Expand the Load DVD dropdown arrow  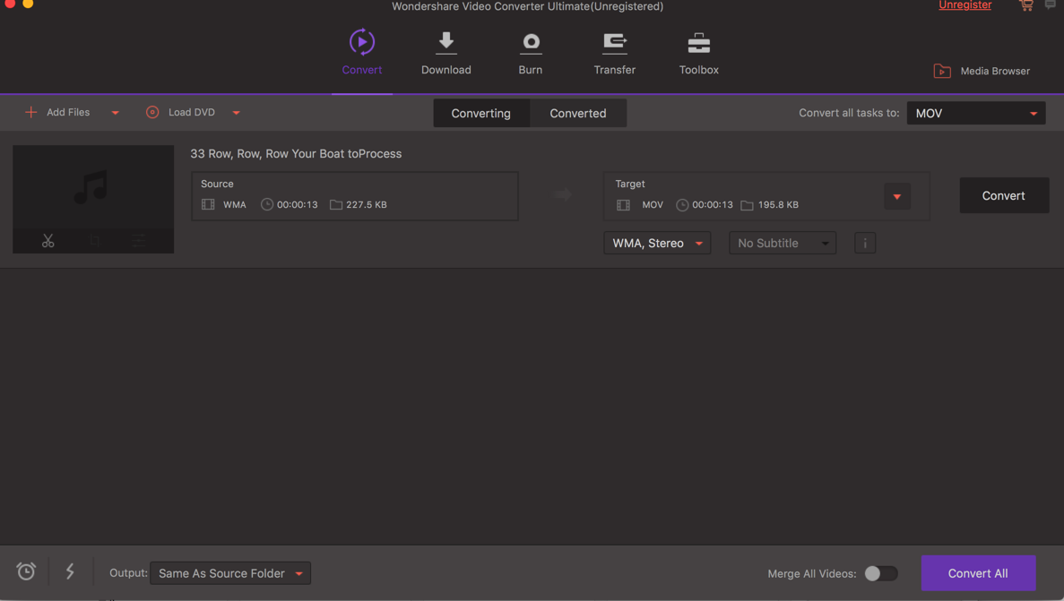(236, 113)
